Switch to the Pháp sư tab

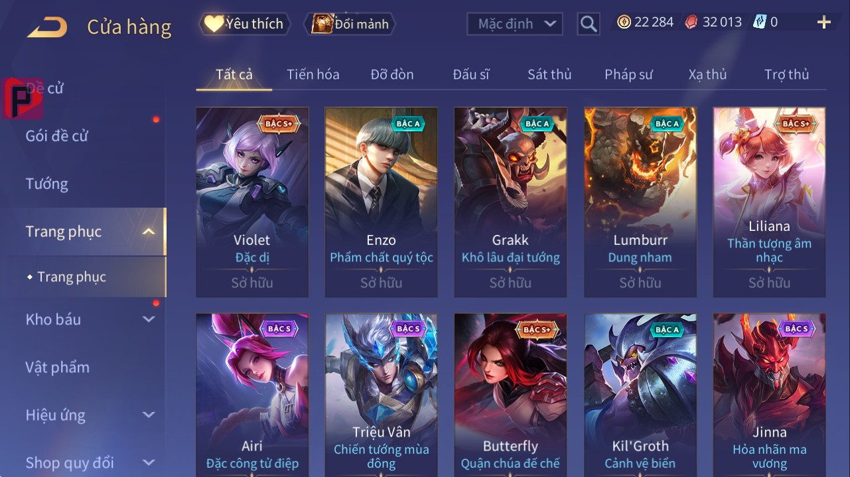[628, 74]
